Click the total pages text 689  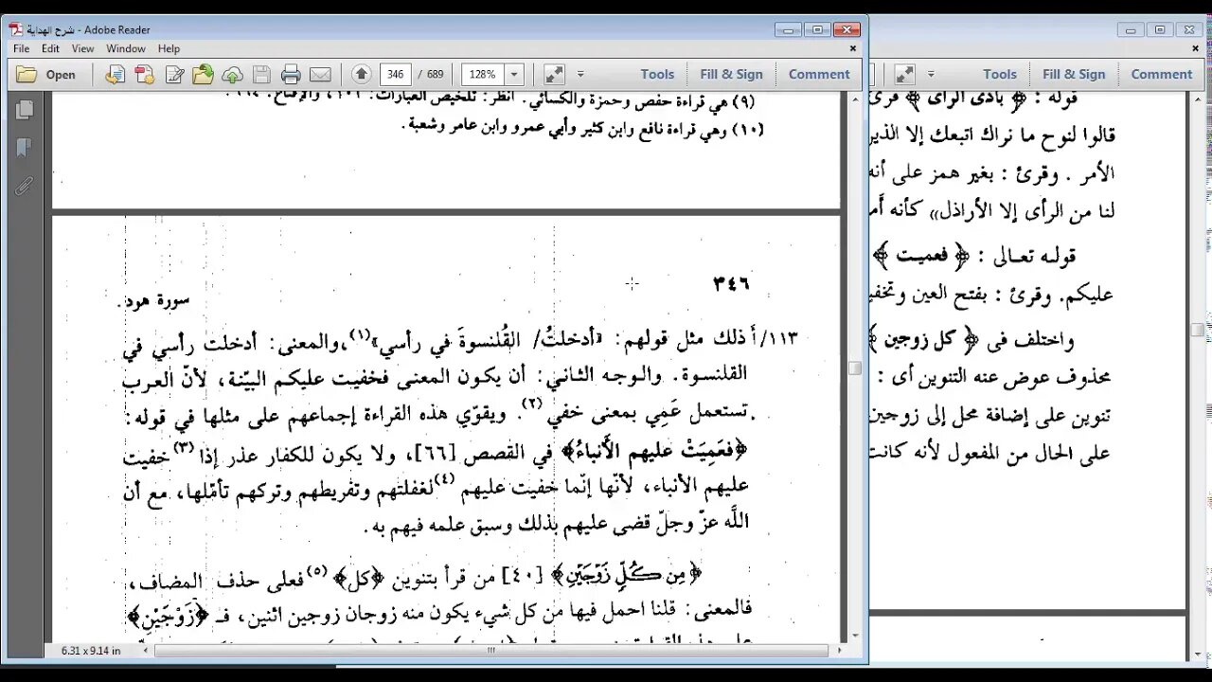[436, 75]
